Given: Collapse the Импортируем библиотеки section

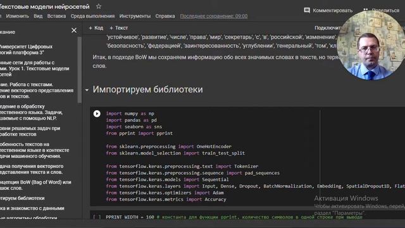Looking at the screenshot, I should tap(87, 90).
